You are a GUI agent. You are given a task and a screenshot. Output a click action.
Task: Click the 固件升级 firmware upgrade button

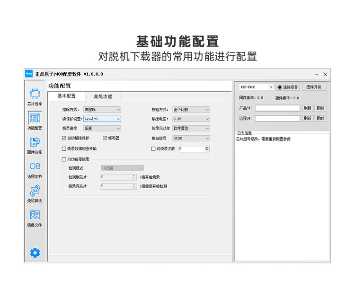coord(314,87)
